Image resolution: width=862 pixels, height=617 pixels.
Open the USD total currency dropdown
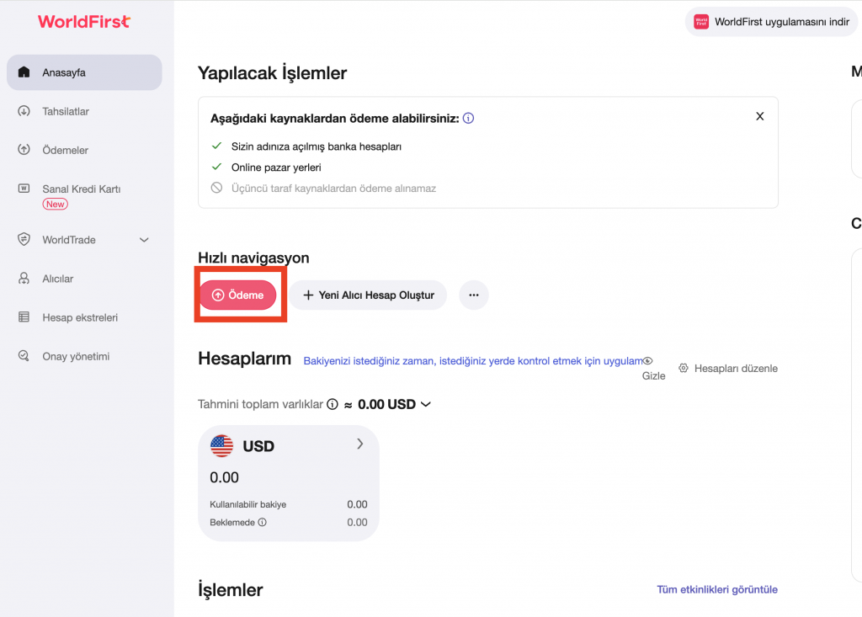(x=426, y=404)
